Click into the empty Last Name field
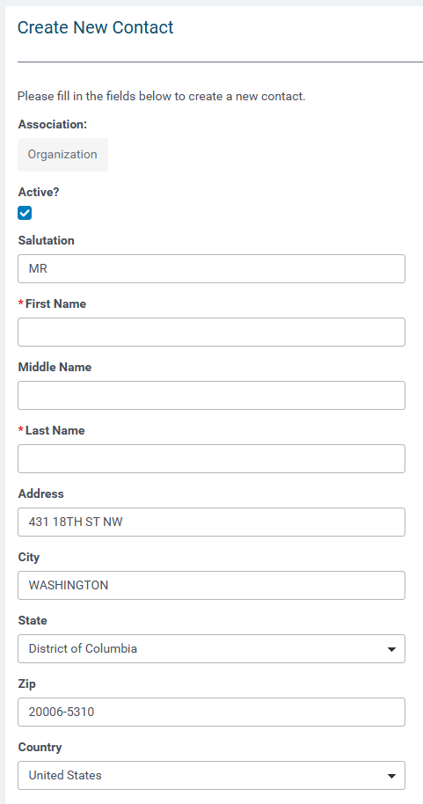Screen dimensions: 423x804 click(x=211, y=458)
